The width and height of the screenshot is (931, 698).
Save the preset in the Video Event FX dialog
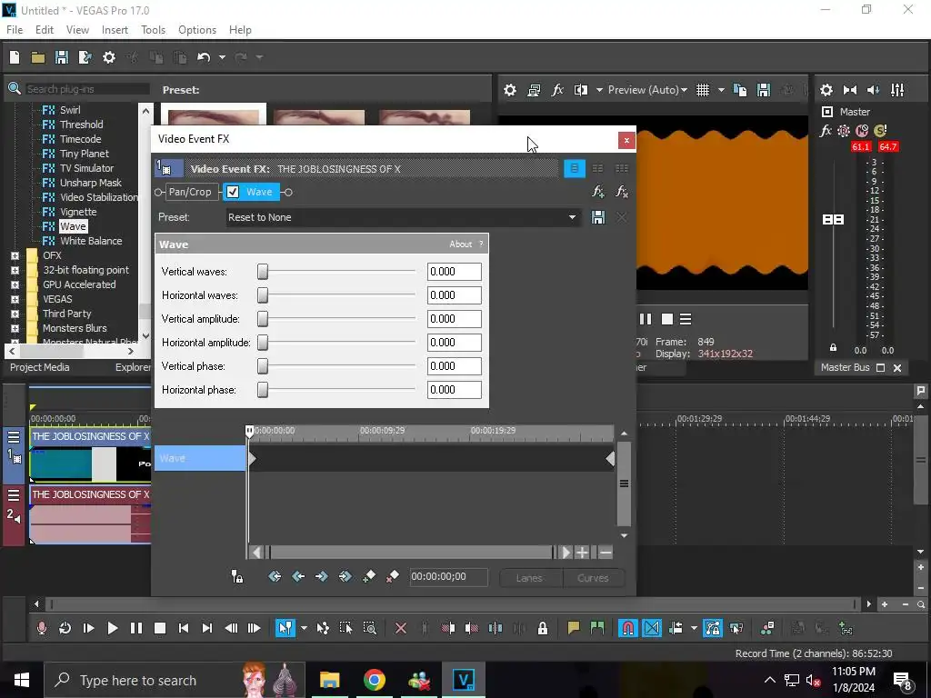[x=598, y=217]
